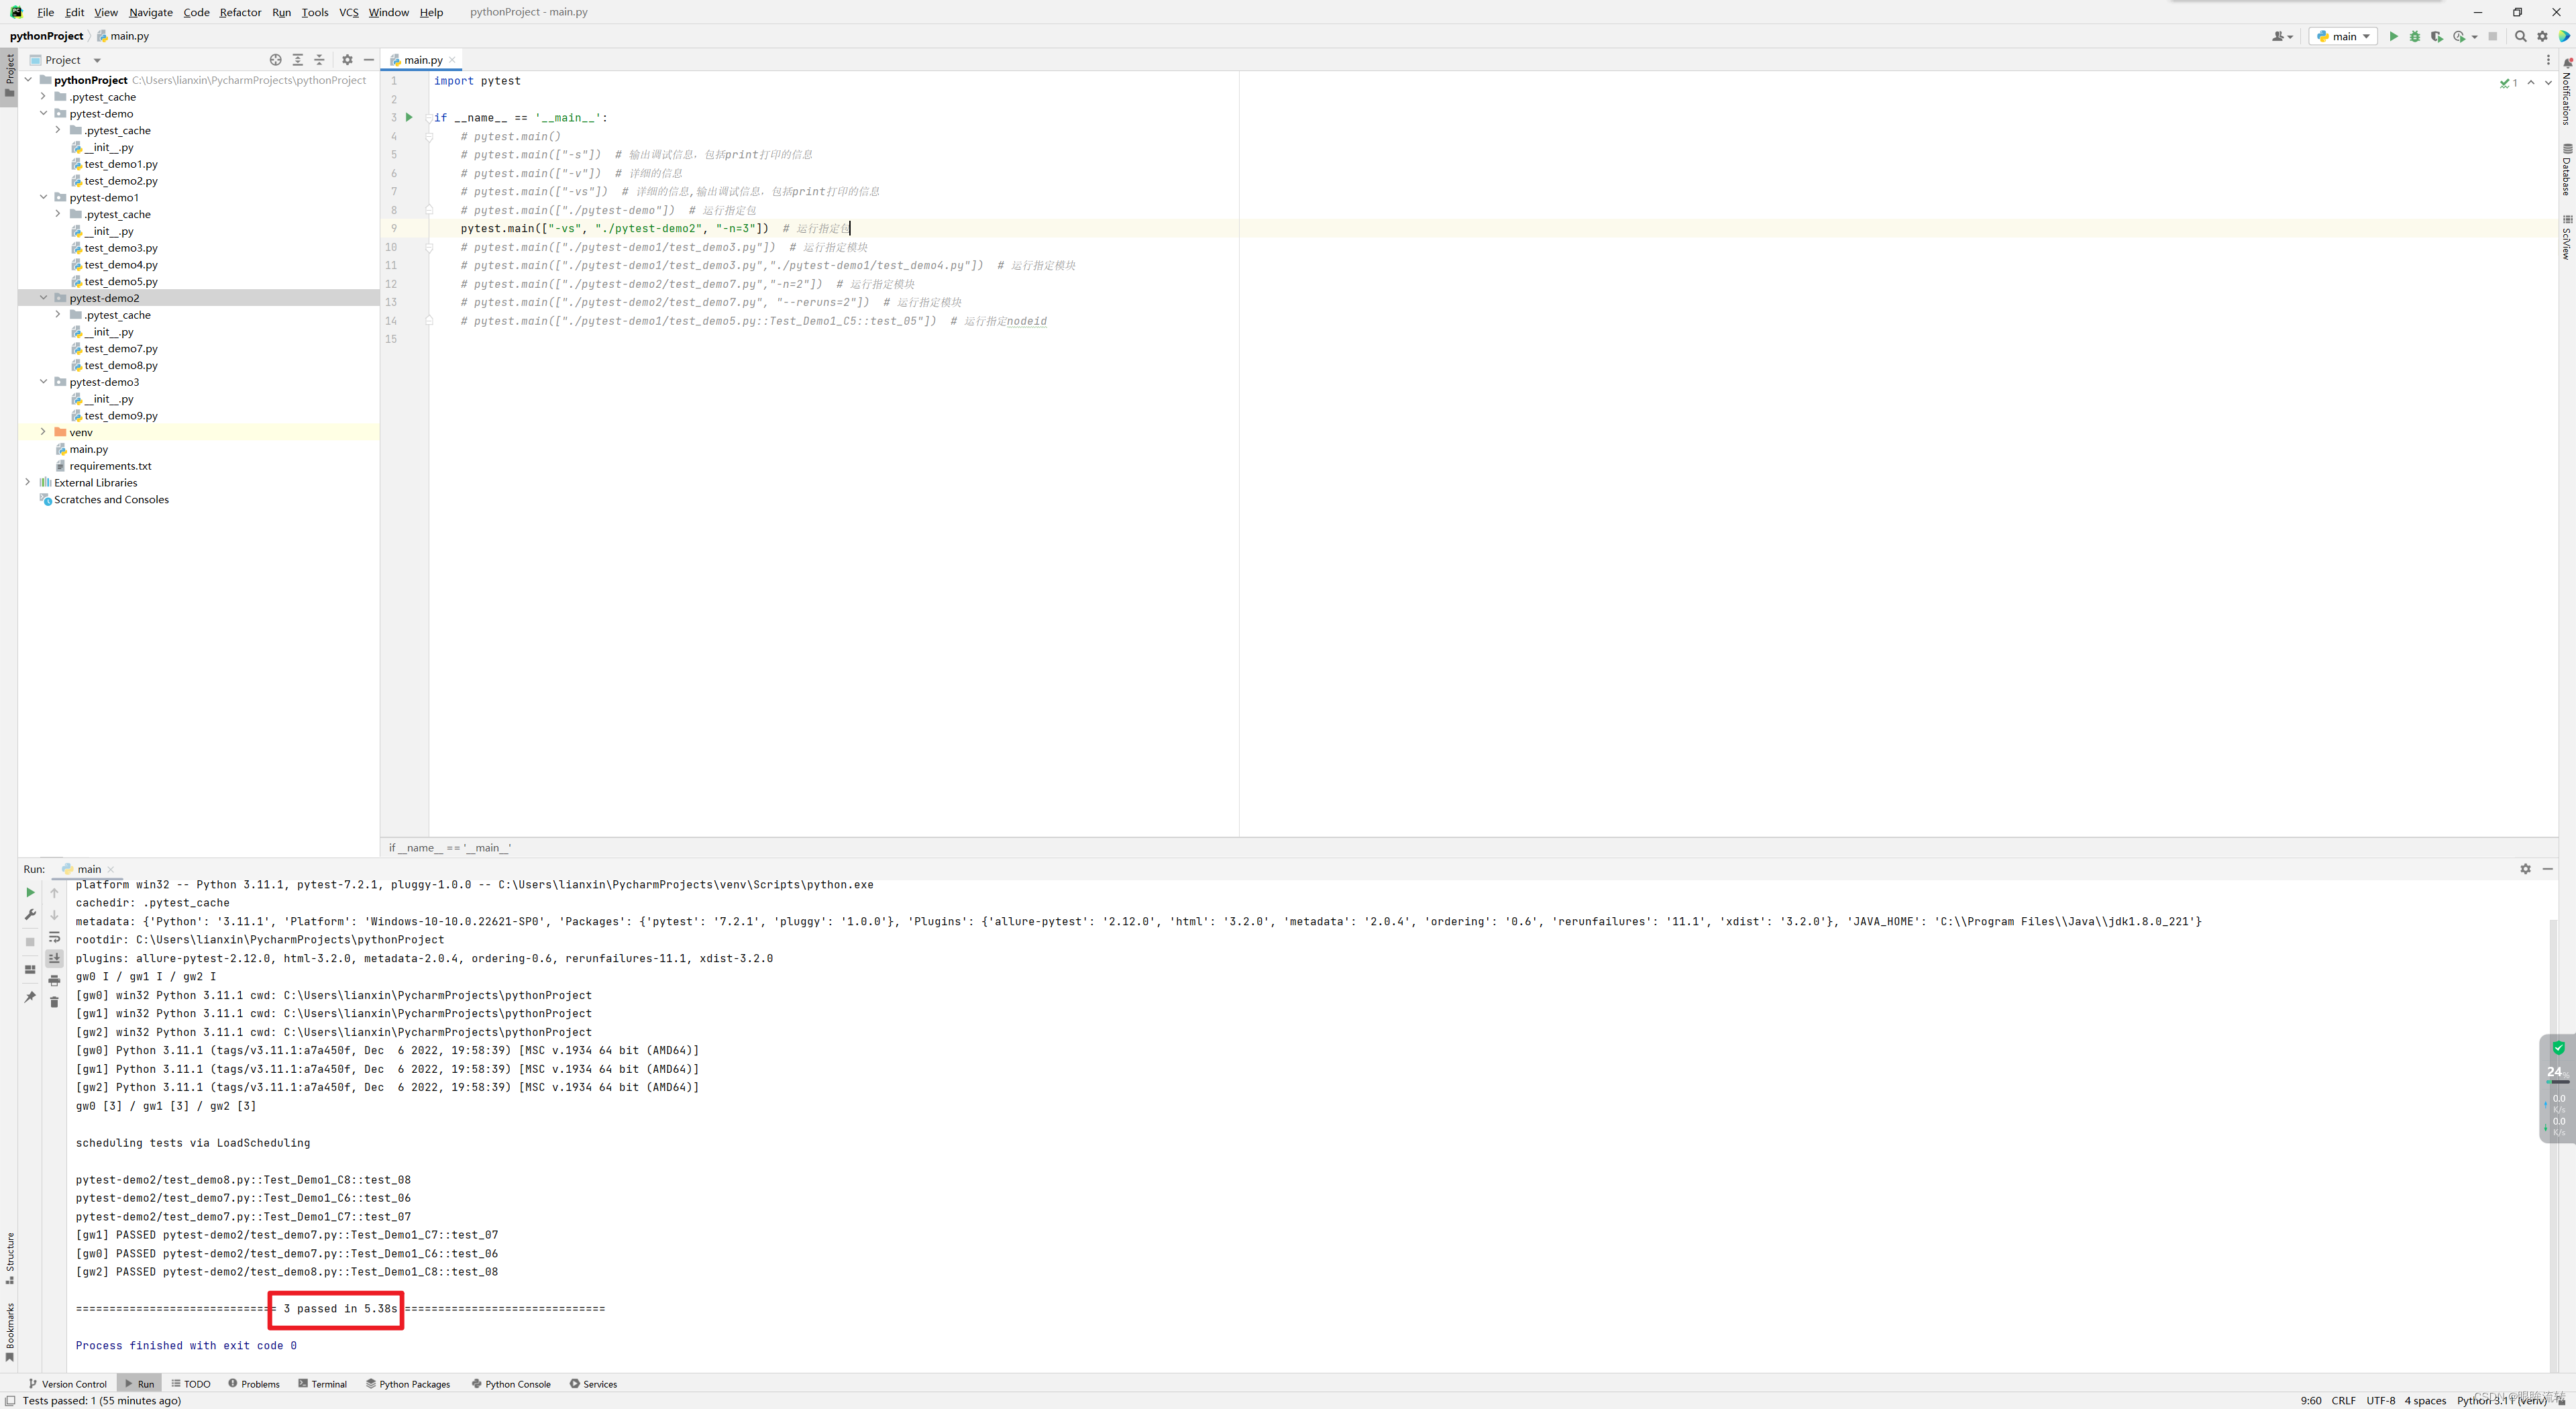Open Run panel settings gear

(x=2525, y=869)
